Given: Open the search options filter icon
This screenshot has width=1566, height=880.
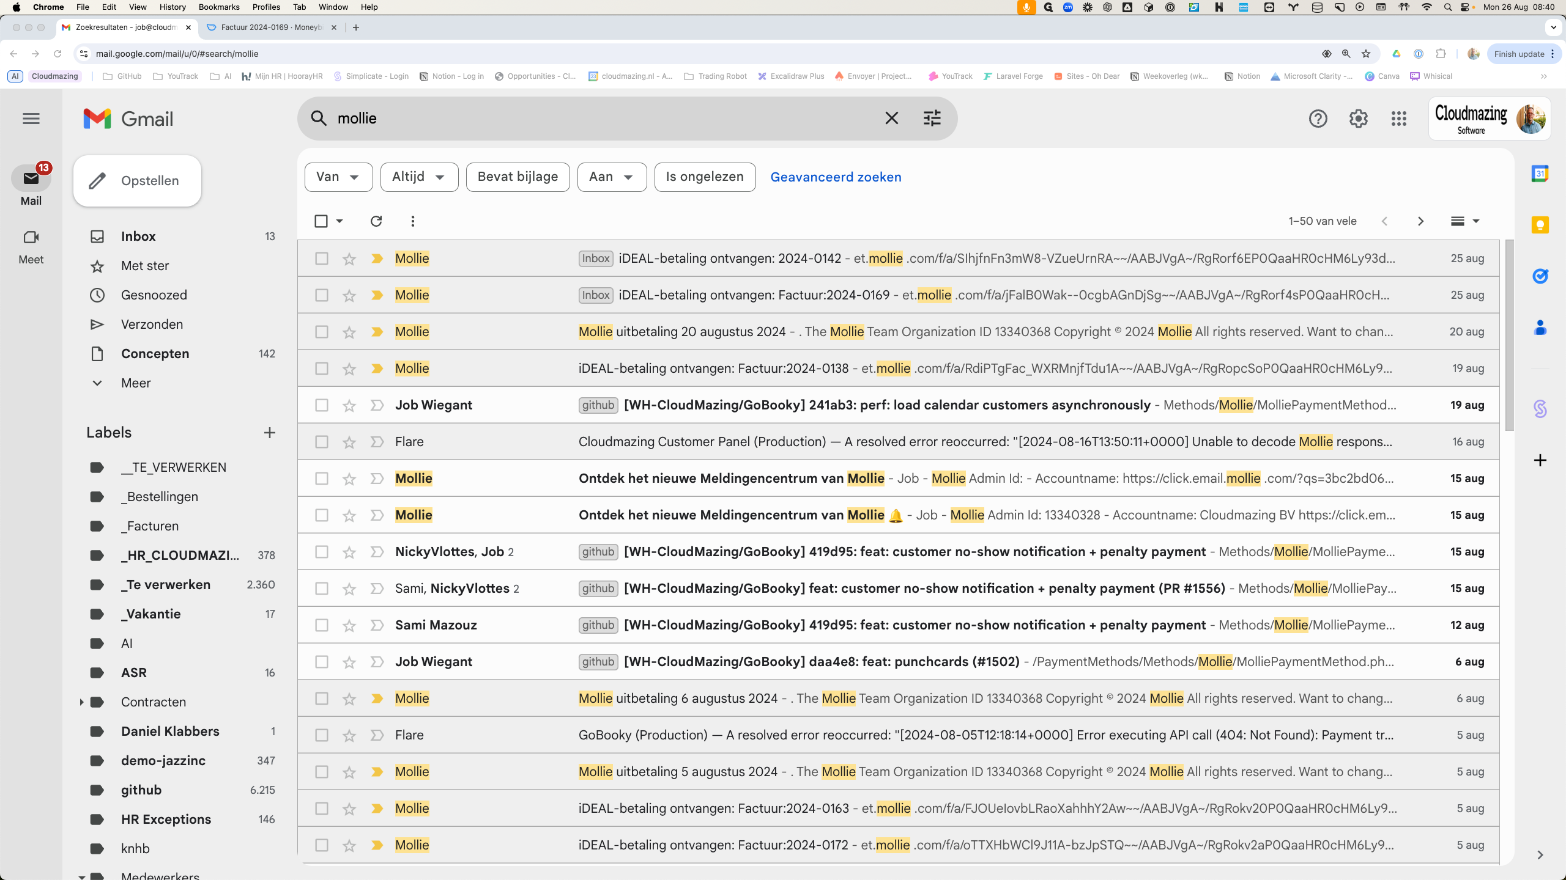Looking at the screenshot, I should pos(932,118).
